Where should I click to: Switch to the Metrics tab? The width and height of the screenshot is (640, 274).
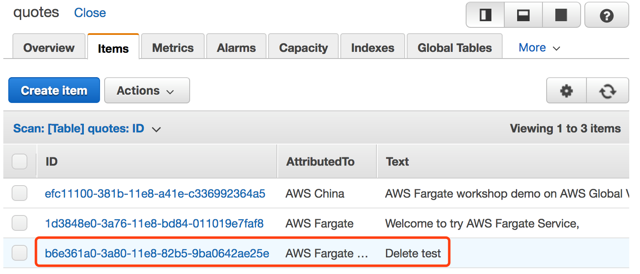(173, 48)
